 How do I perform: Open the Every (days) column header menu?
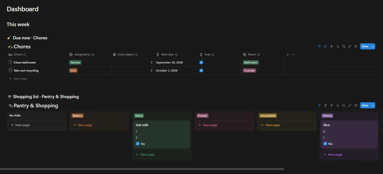(x=132, y=55)
